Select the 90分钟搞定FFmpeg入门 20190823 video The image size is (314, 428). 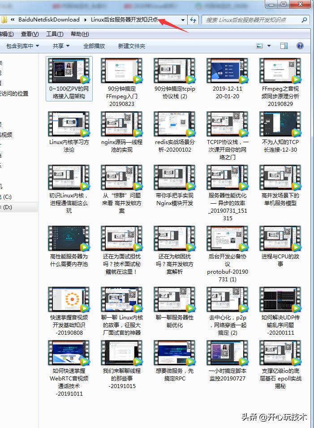pyautogui.click(x=122, y=82)
